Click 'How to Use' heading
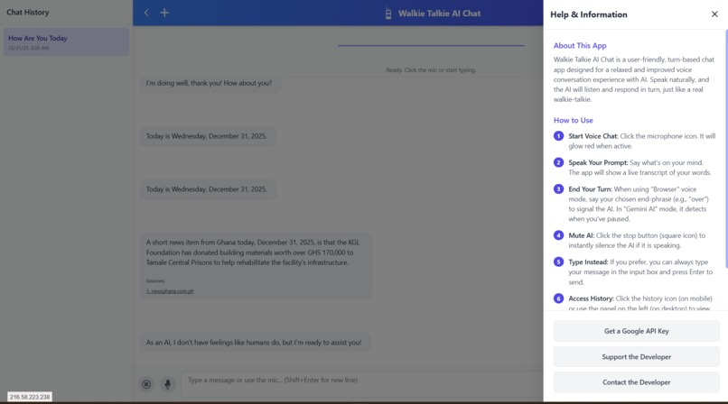The image size is (728, 404). 573,120
